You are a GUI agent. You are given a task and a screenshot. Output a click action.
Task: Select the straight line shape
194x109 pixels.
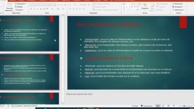point(127,4)
